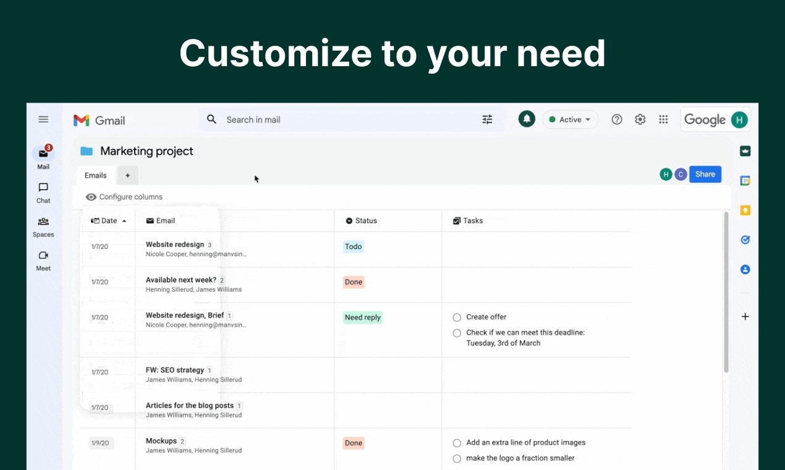
Task: Open Contacts side panel
Action: point(745,270)
